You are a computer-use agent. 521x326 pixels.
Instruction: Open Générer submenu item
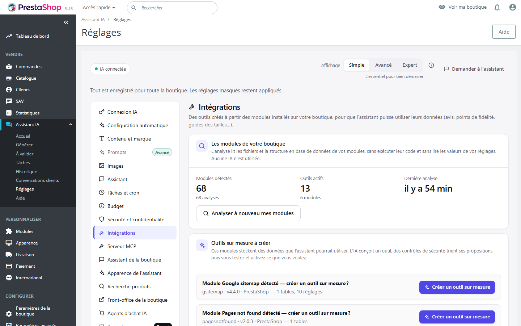pos(24,145)
